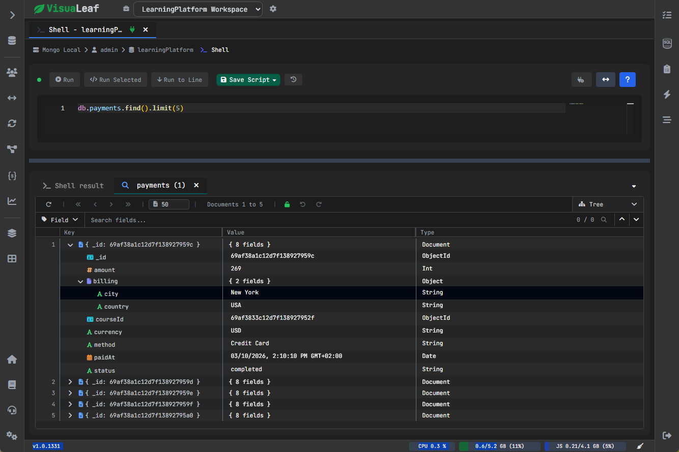Click the next page arrow
679x452 pixels.
pyautogui.click(x=111, y=204)
